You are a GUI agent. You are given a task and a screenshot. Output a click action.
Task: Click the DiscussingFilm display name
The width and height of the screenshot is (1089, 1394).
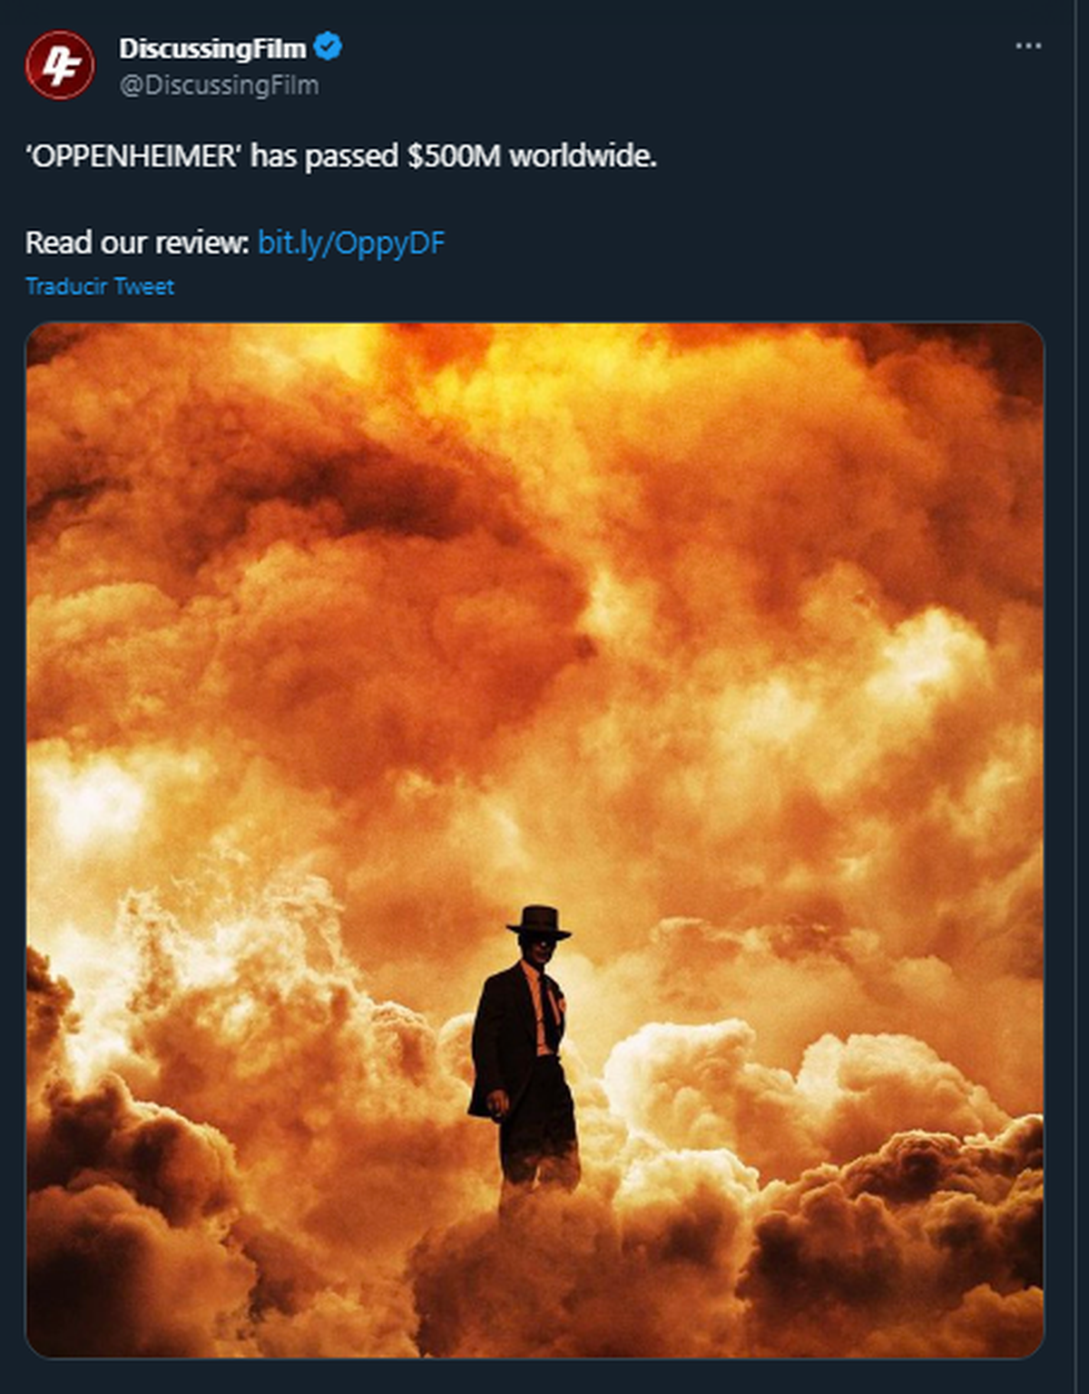[211, 48]
